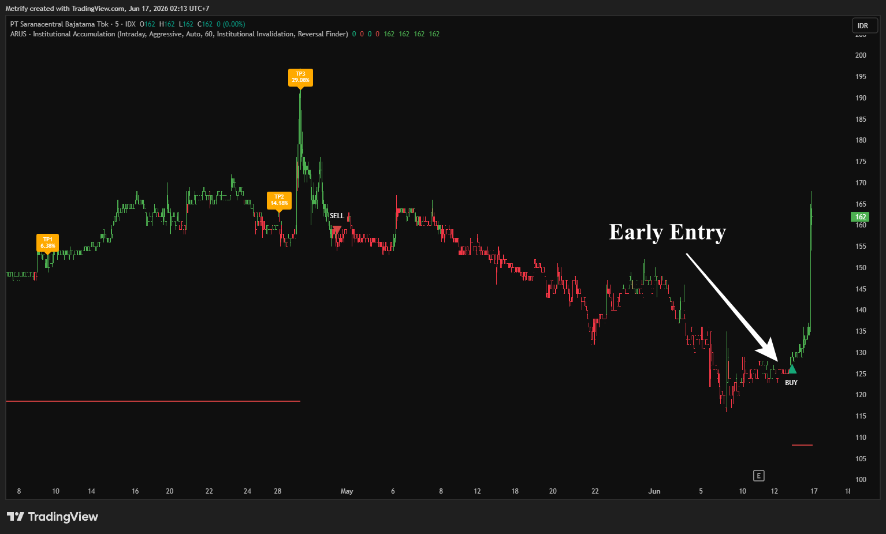Click the 140 price level on the scale

[x=861, y=310]
